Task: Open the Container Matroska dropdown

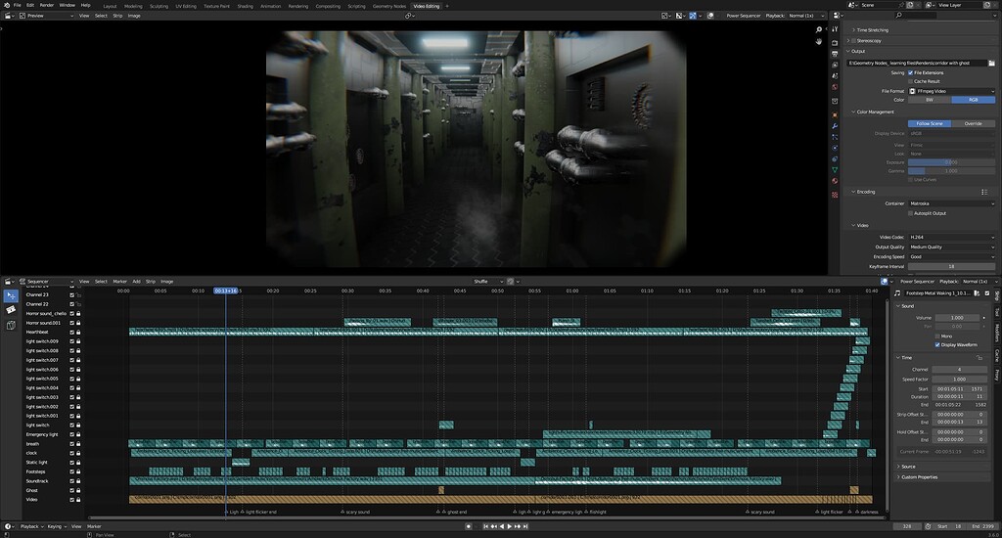Action: pyautogui.click(x=951, y=203)
